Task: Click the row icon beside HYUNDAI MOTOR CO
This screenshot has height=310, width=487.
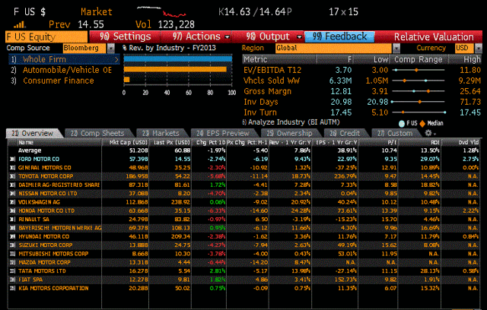Action: coord(12,236)
